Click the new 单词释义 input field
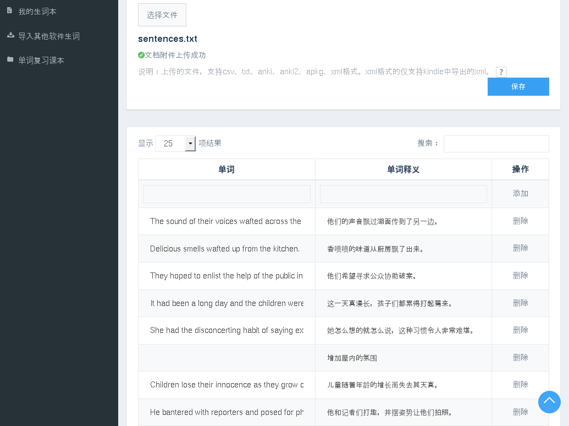Viewport: 569px width, 426px height. pos(403,194)
